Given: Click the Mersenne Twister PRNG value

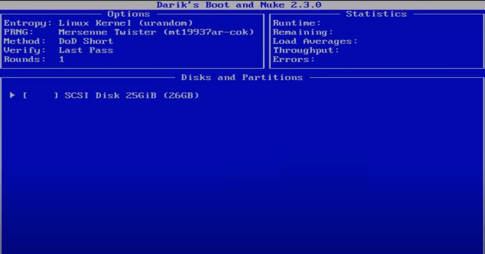Looking at the screenshot, I should point(156,32).
